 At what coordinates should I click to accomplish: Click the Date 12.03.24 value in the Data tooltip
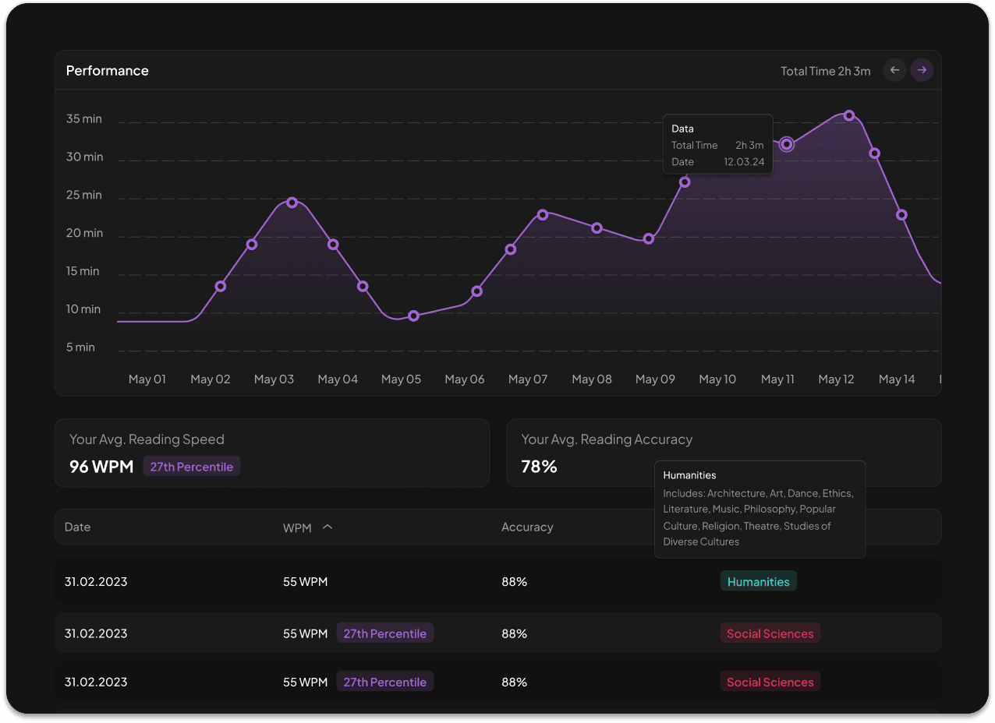tap(744, 162)
